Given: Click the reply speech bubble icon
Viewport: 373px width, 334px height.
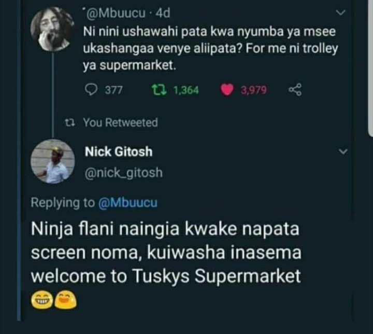Looking at the screenshot, I should click(x=91, y=90).
